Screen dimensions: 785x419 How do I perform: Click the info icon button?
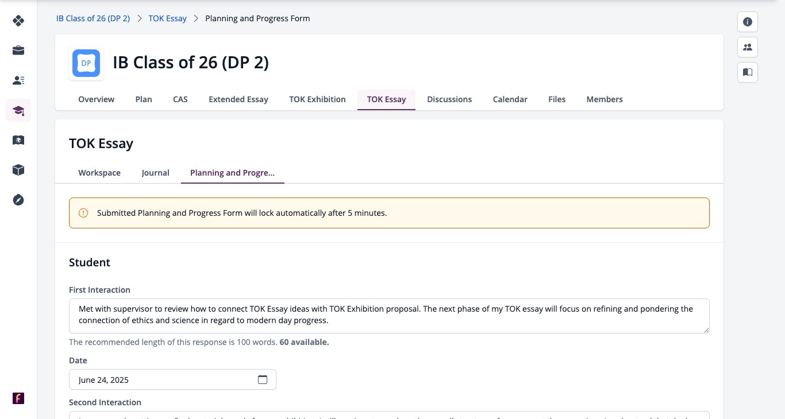pyautogui.click(x=748, y=22)
